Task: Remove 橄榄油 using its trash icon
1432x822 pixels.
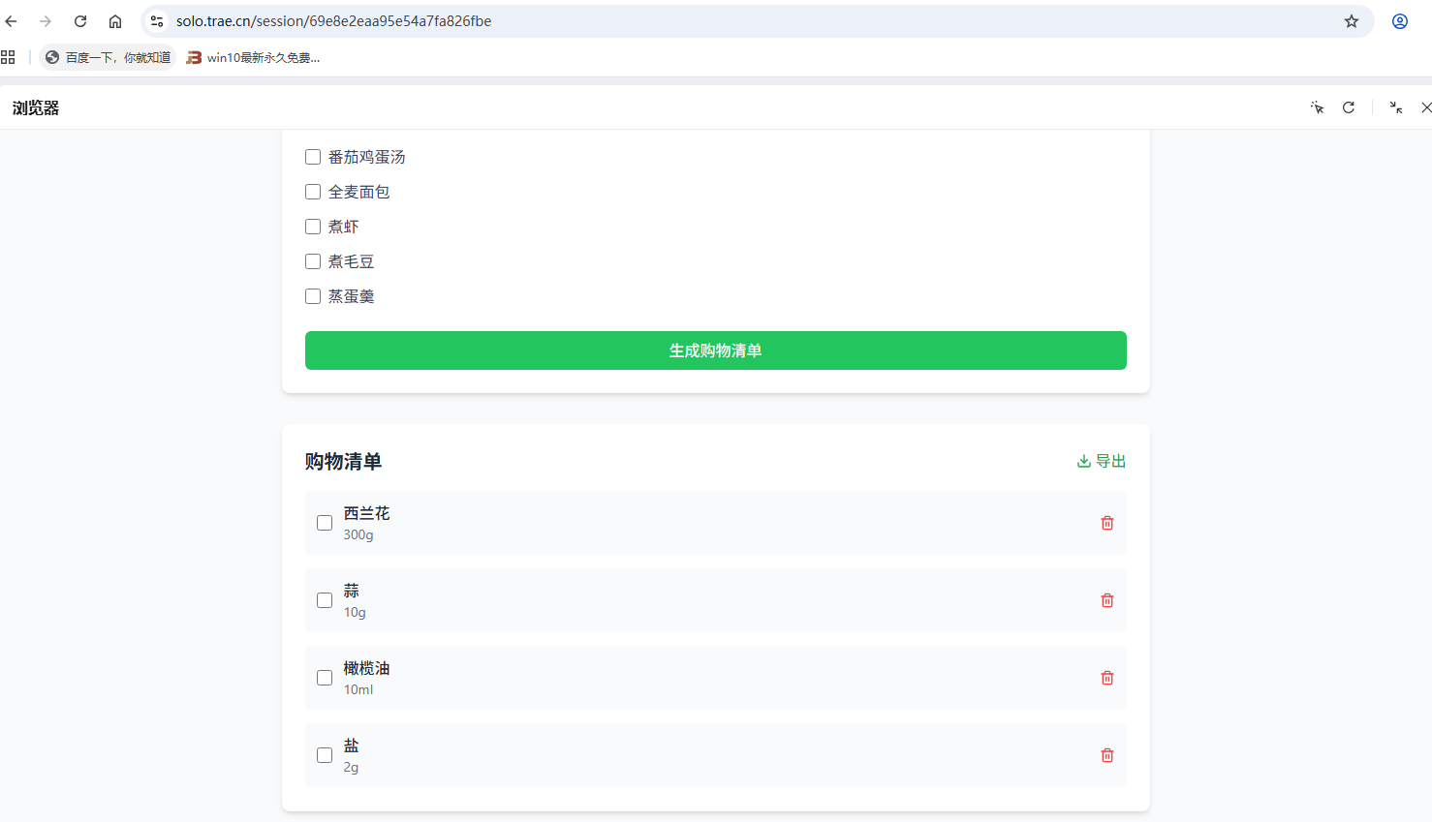Action: [x=1106, y=678]
